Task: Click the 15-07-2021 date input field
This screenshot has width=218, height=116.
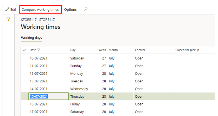Action: 48,97
